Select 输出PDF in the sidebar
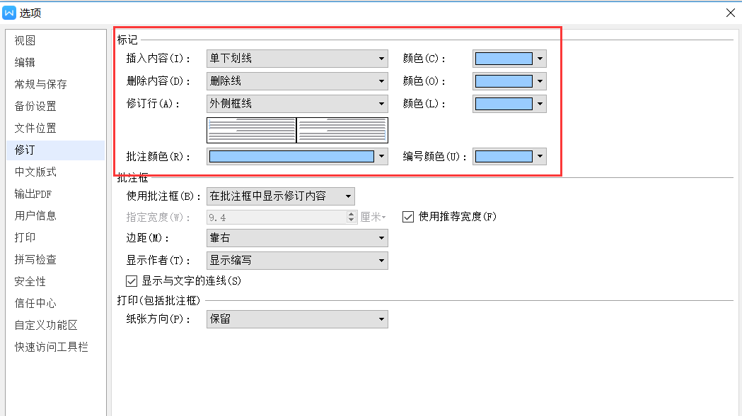 (x=33, y=194)
